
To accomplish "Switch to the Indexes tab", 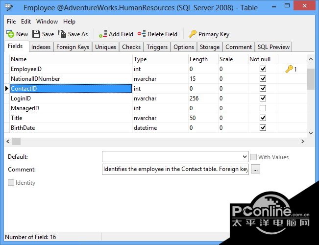I will click(x=41, y=47).
